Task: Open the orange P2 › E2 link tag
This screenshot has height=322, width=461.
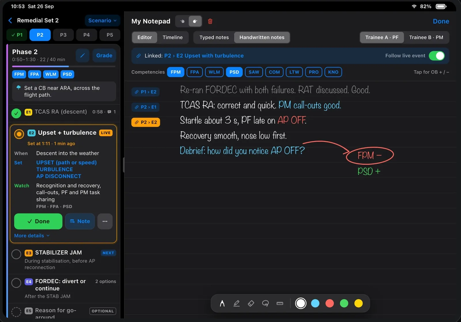Action: pyautogui.click(x=146, y=122)
